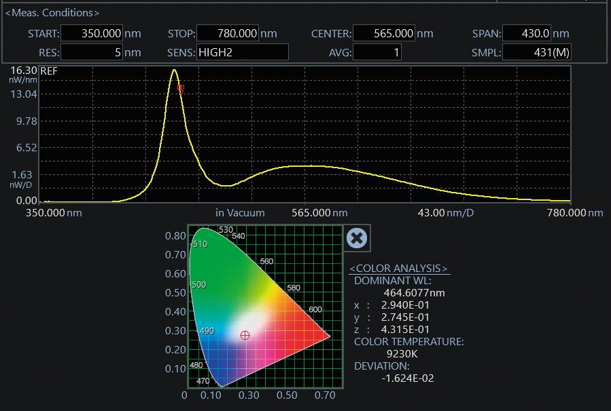The image size is (611, 411).
Task: Click the START wavelength field 350.000
Action: pos(92,33)
